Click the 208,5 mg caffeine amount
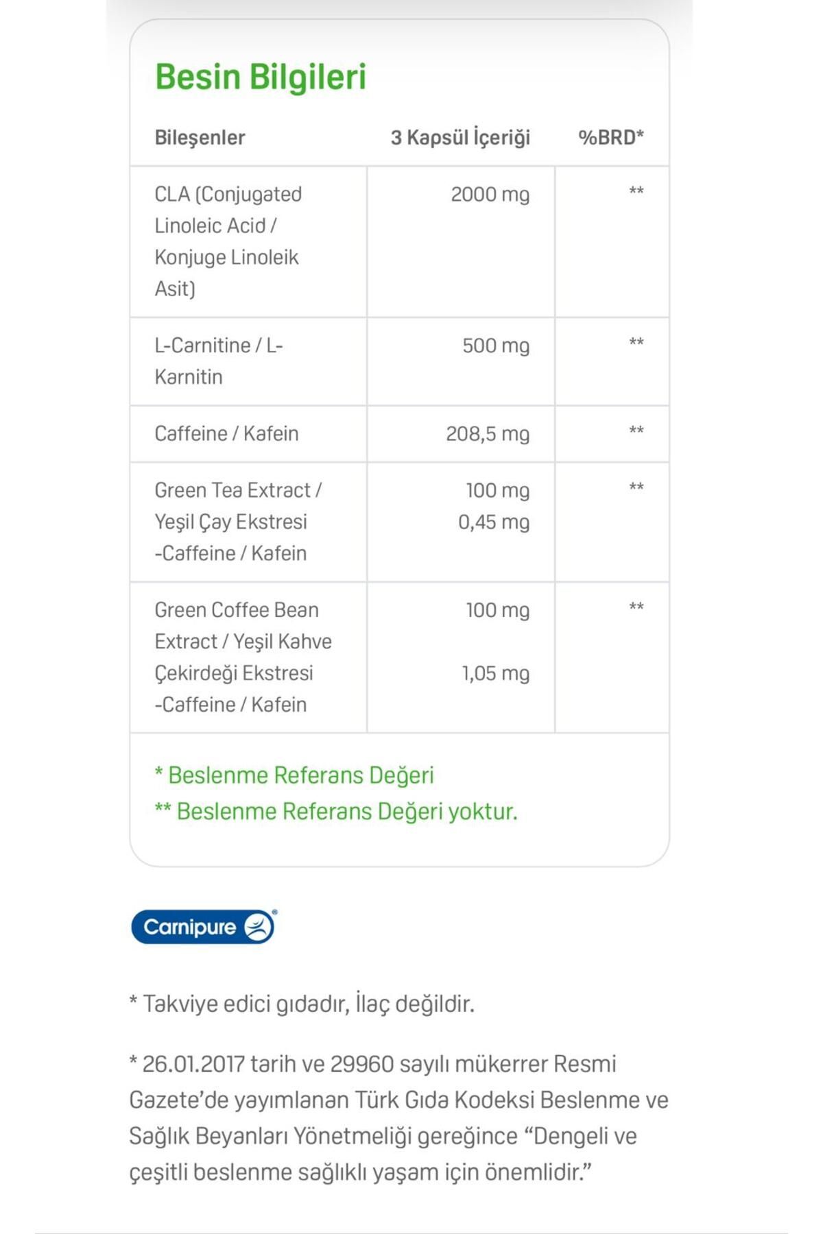Image resolution: width=823 pixels, height=1234 pixels. pyautogui.click(x=487, y=434)
